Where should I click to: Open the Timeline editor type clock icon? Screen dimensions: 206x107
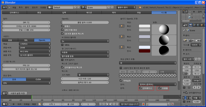(x=5, y=104)
